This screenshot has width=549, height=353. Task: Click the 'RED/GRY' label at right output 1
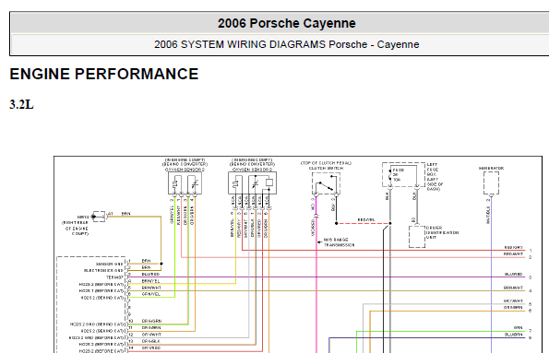click(514, 247)
